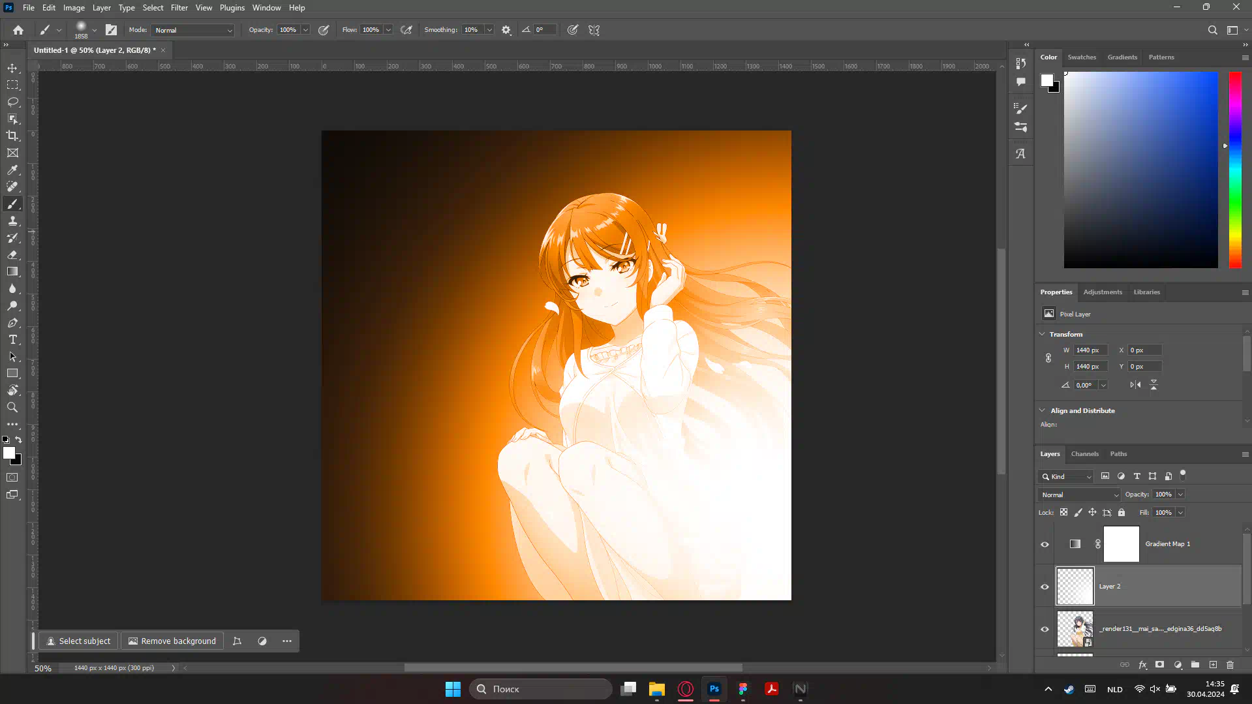1252x704 pixels.
Task: Open the layer blending mode dropdown
Action: click(x=1079, y=495)
